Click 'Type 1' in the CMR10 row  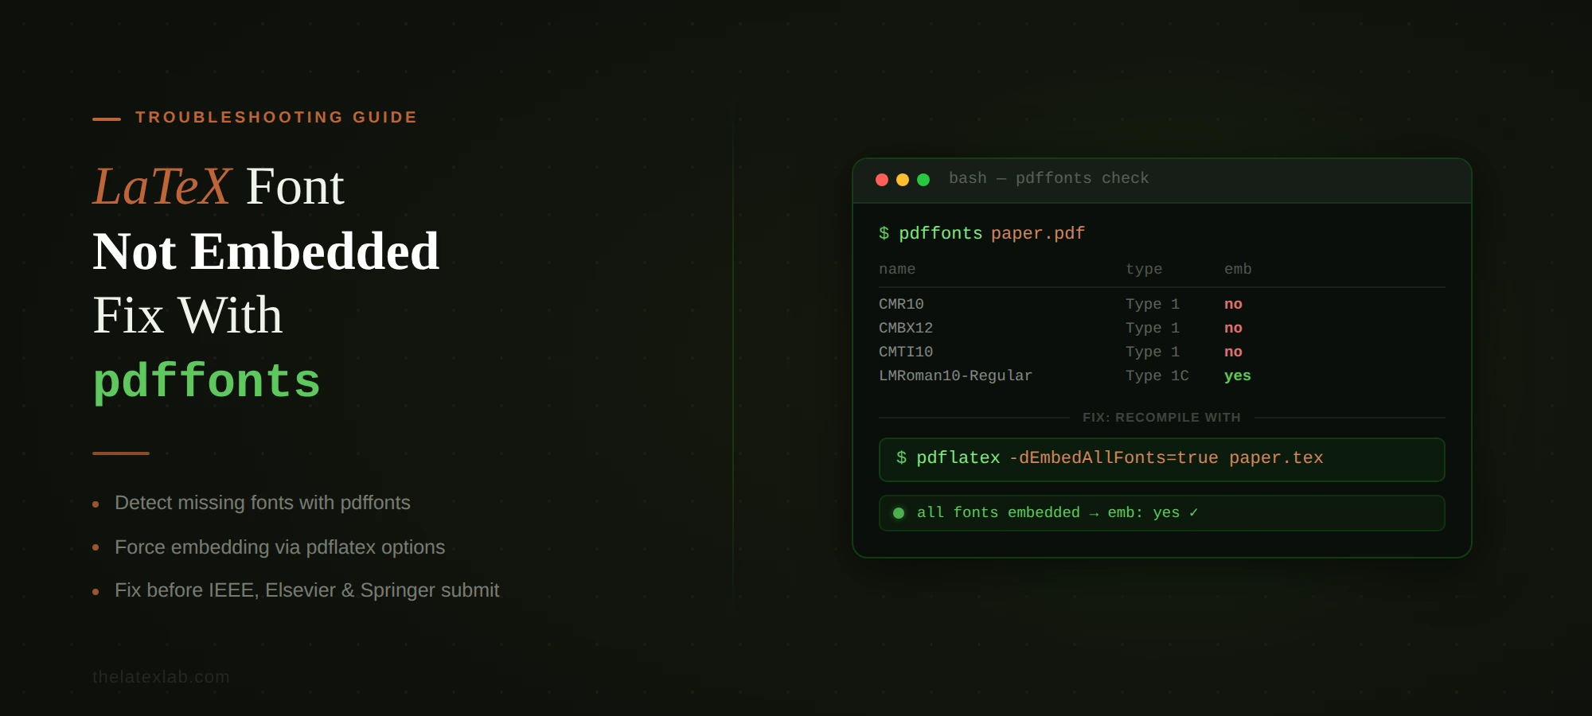[1153, 304]
